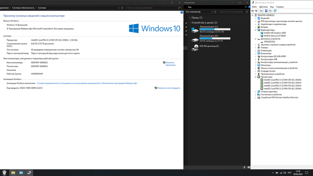Click Изменить ключ продукта link
Viewport: 313px width, 176px height.
coord(168,88)
